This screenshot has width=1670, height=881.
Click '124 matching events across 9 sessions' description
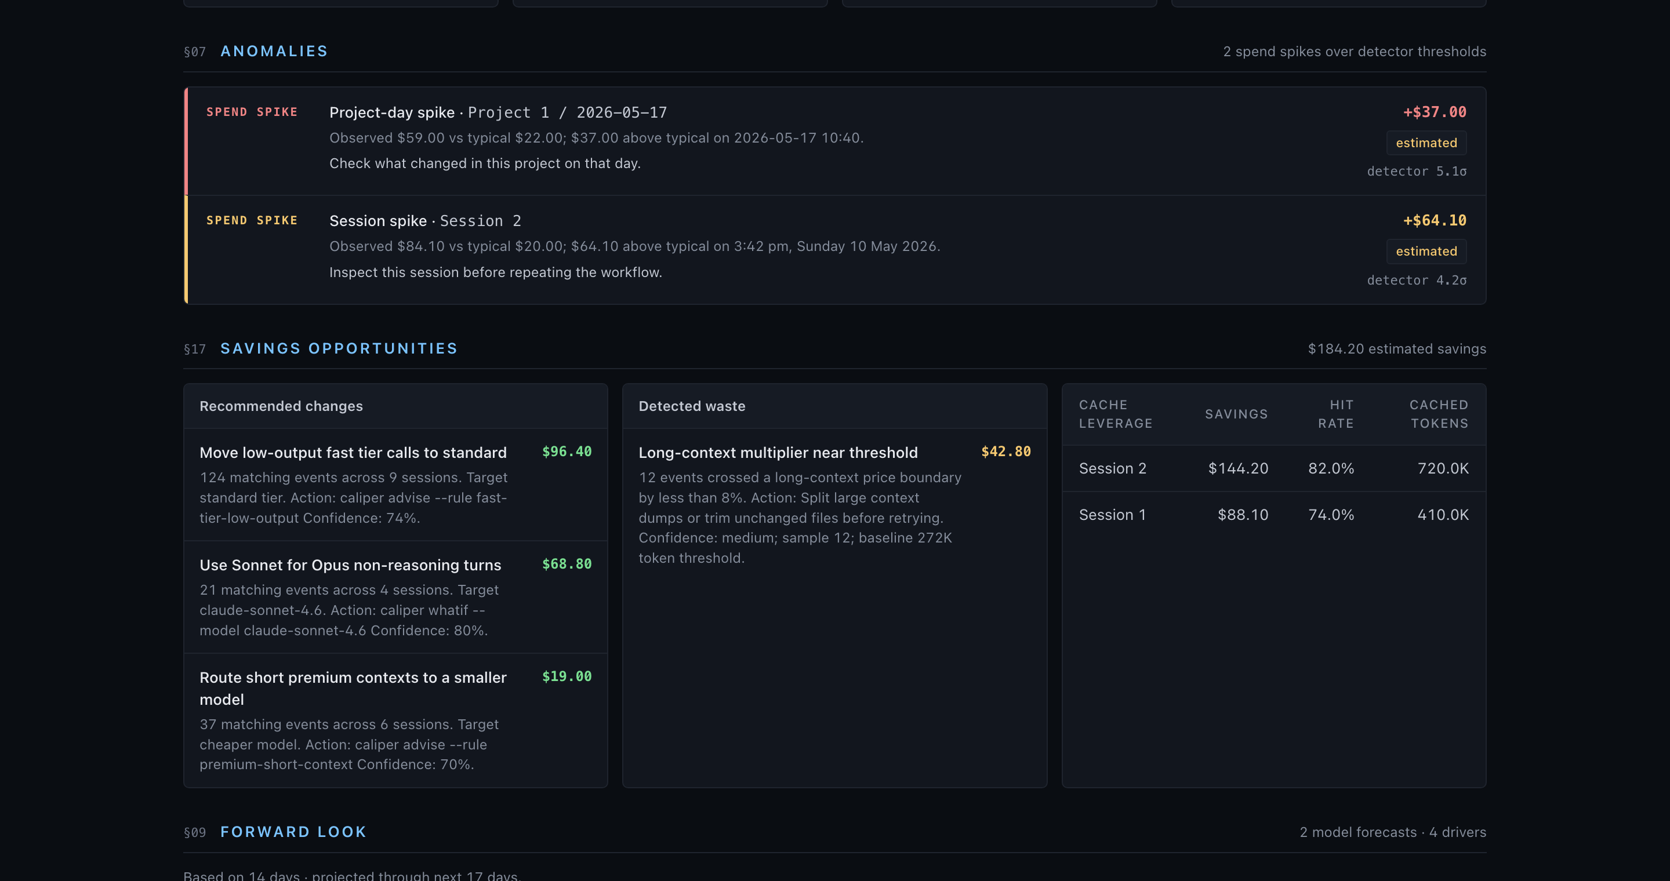[x=353, y=497]
